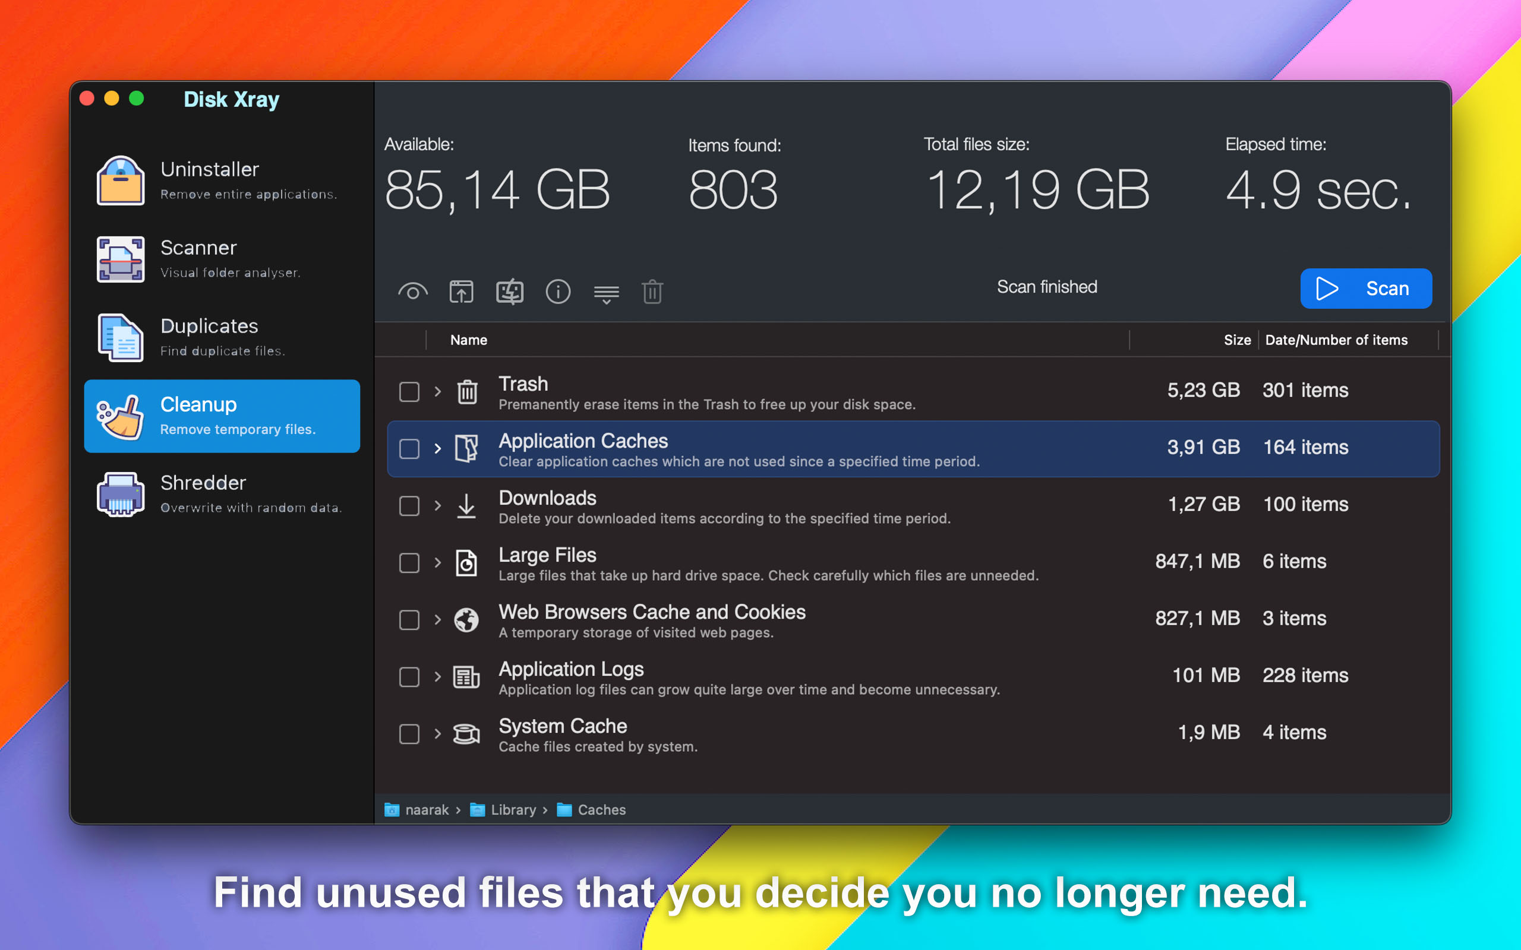Image resolution: width=1521 pixels, height=950 pixels.
Task: Click the Reveal in Finder toolbar icon
Action: point(461,291)
